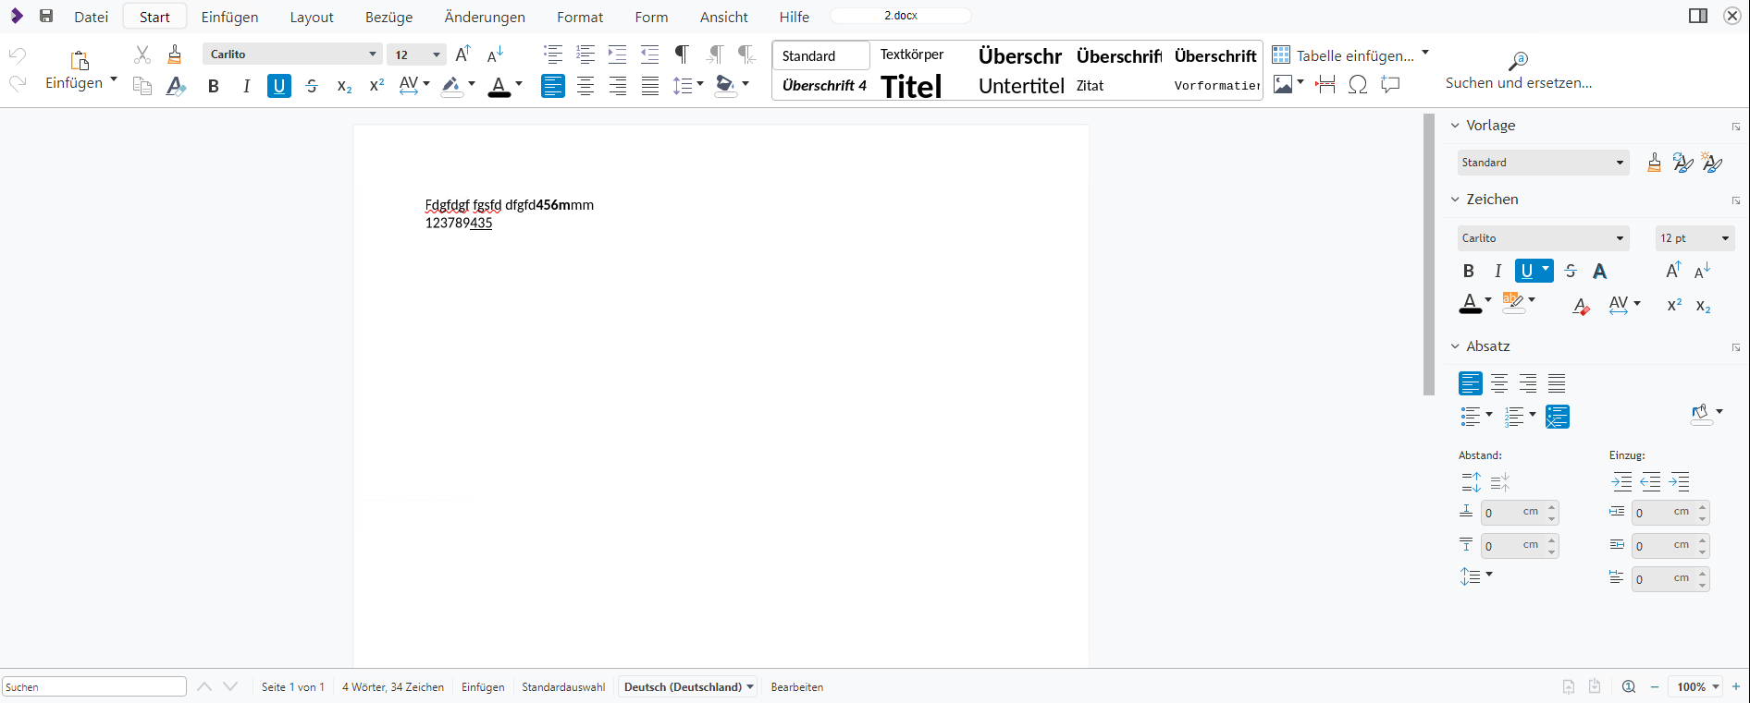
Task: Open the Format tab
Action: pyautogui.click(x=580, y=17)
